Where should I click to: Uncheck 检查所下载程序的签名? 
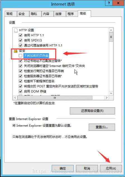pyautogui.click(x=20, y=81)
